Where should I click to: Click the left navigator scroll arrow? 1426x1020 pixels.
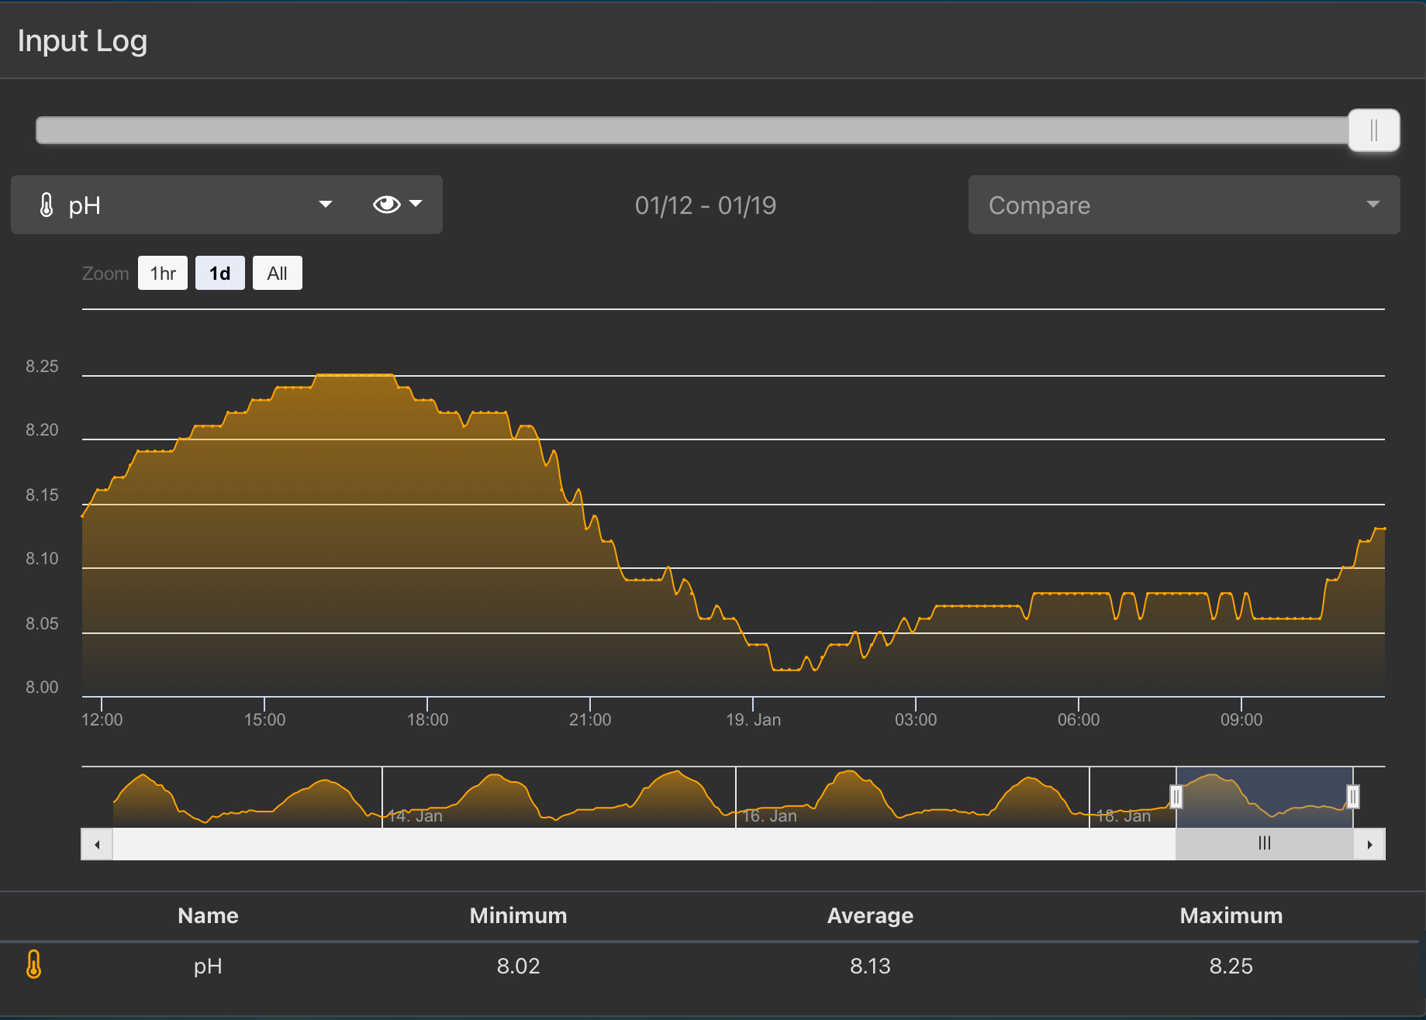[97, 844]
